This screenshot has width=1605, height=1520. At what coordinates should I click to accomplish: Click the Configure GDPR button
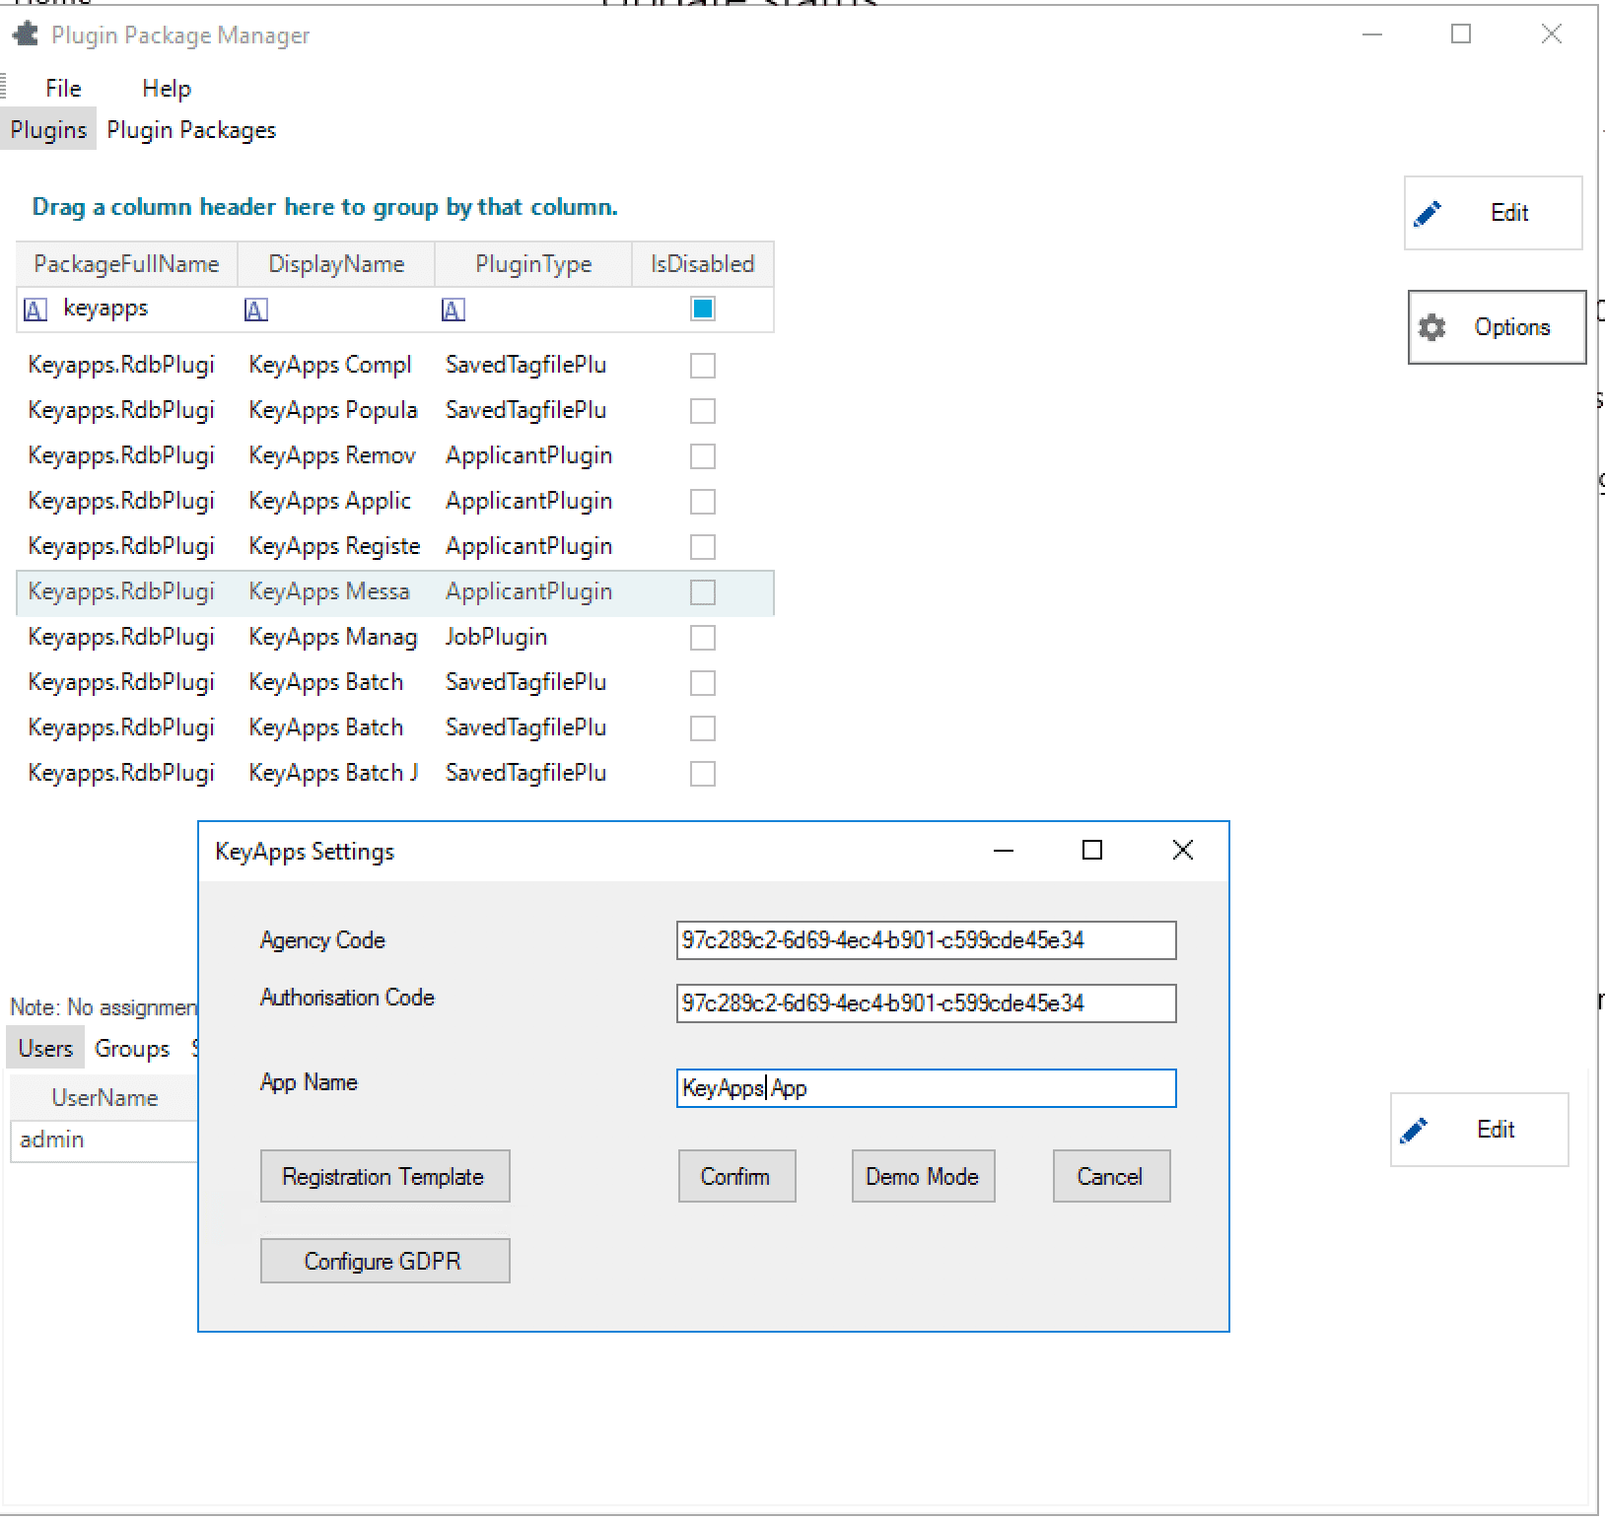coord(384,1261)
